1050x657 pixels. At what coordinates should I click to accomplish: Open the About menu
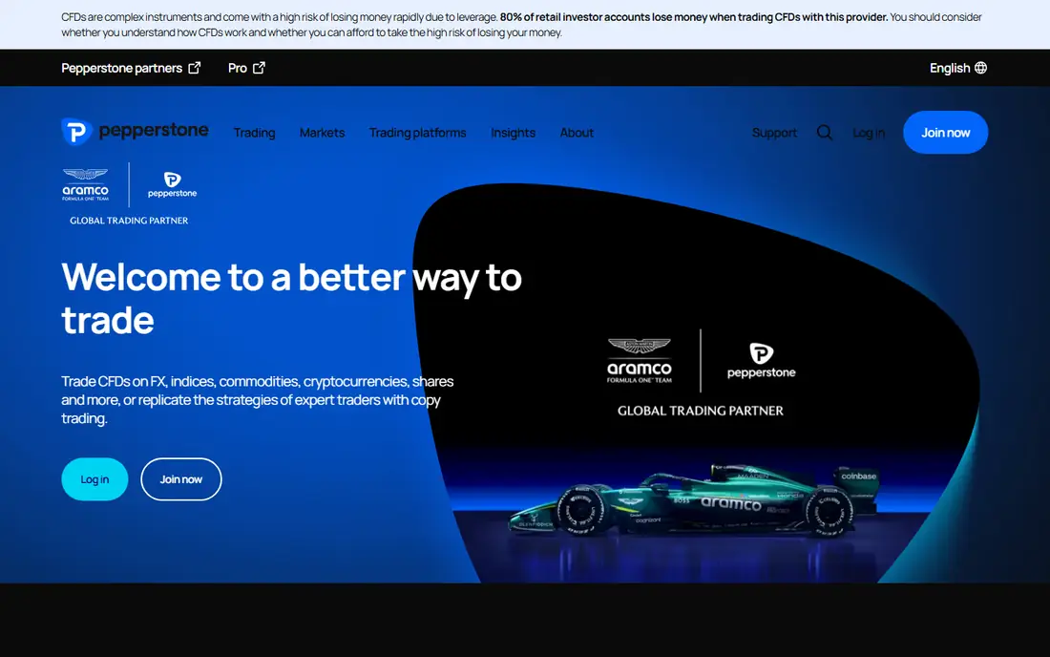[x=577, y=133]
